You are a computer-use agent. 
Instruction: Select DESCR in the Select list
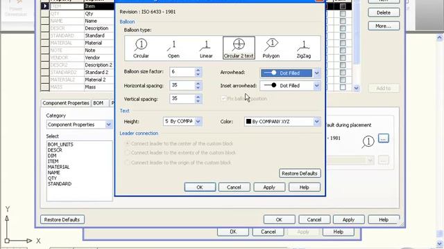coord(55,150)
